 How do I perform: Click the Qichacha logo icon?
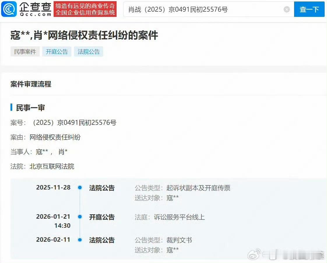point(9,9)
